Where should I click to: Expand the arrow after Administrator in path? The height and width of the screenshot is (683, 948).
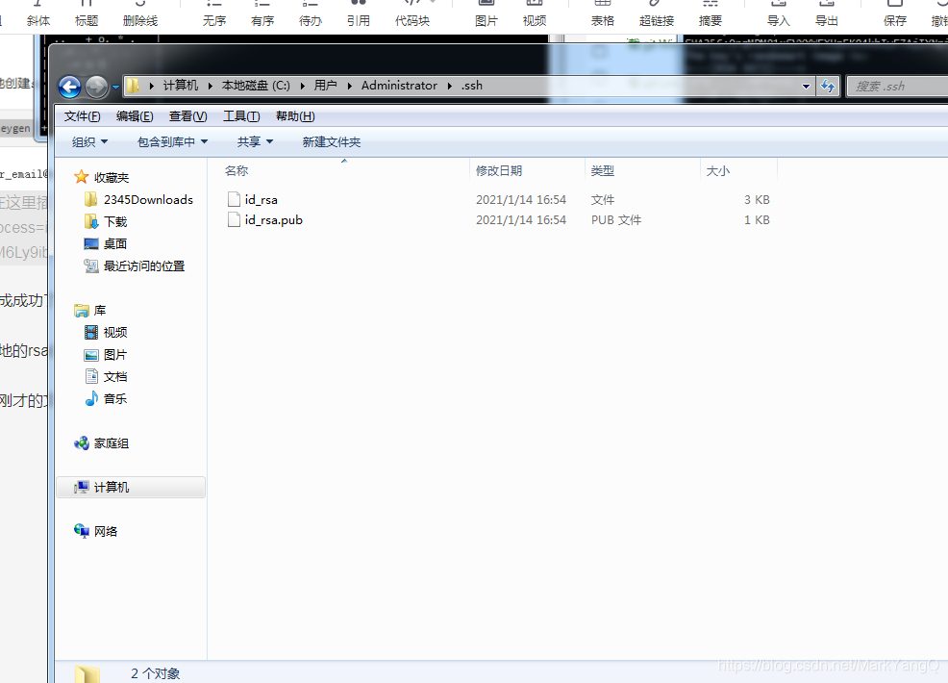point(450,86)
